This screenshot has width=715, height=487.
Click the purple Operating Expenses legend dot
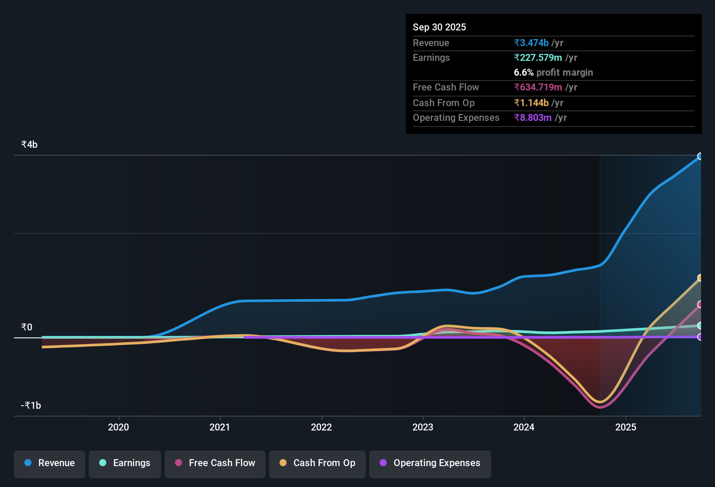tap(383, 463)
